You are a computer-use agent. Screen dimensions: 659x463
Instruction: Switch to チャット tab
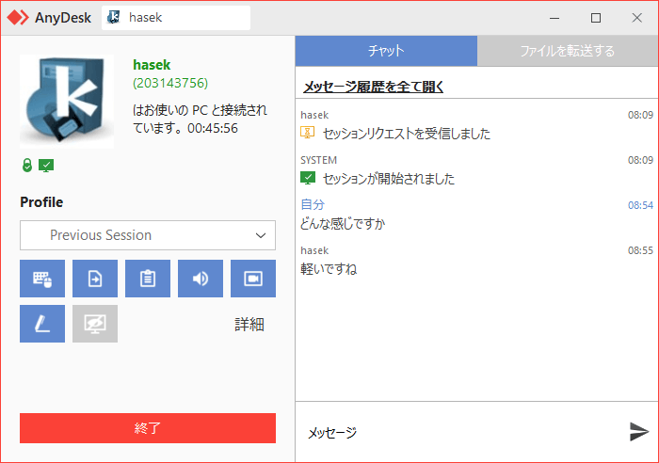click(386, 51)
